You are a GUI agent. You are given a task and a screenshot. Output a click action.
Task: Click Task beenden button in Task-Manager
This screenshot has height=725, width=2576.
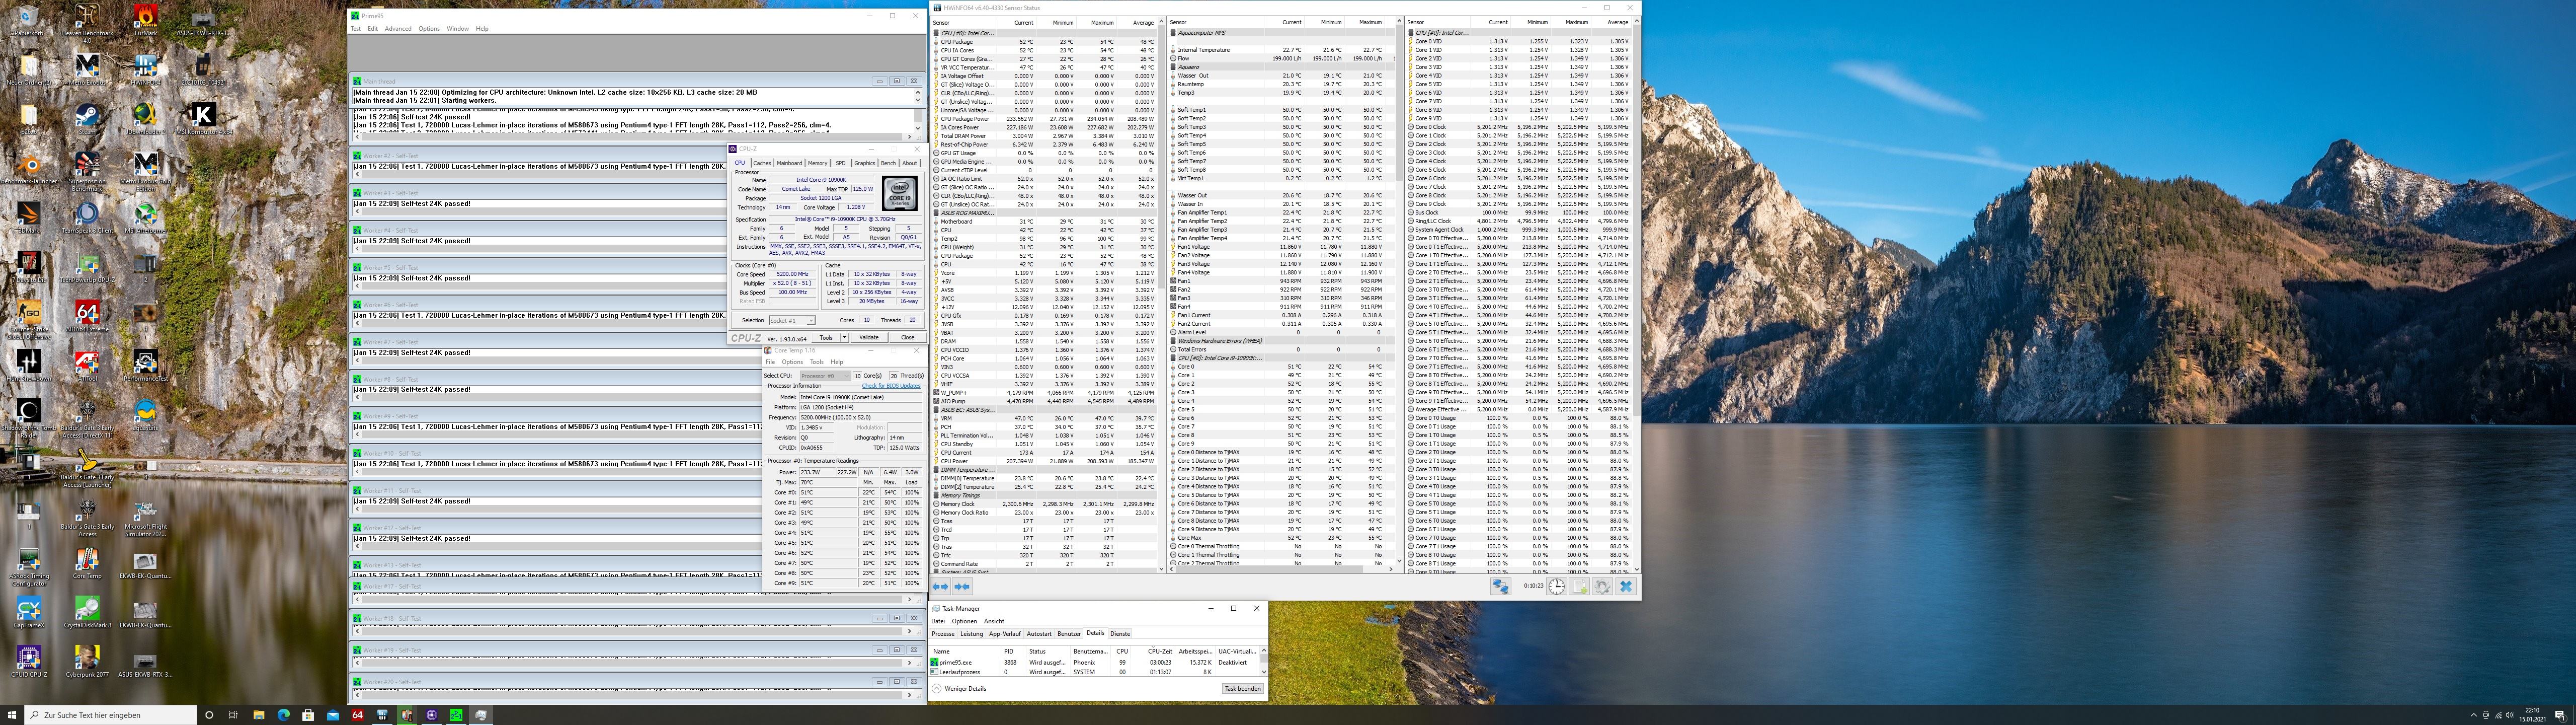pyautogui.click(x=1242, y=689)
